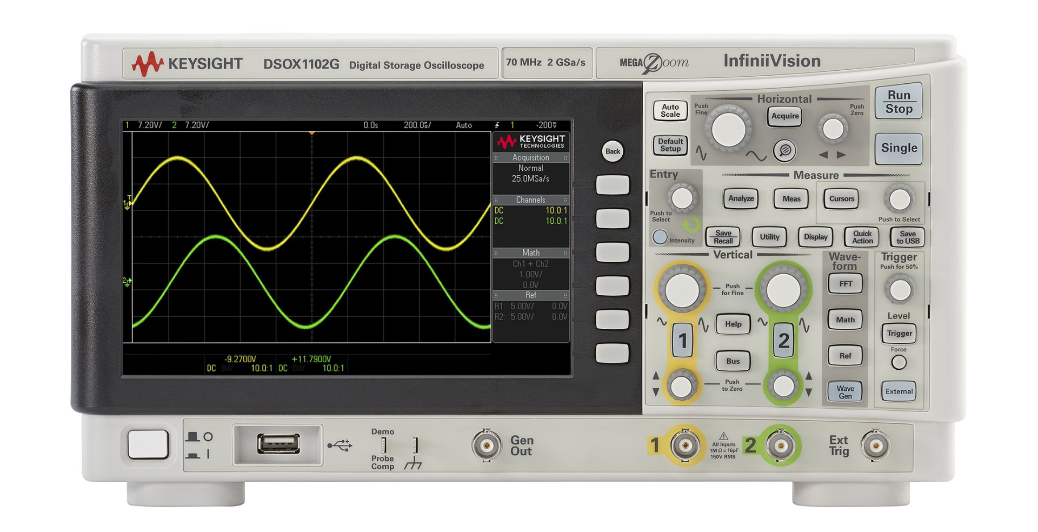This screenshot has height=532, width=1038.
Task: Click the large Horizontal time scale knob
Action: pyautogui.click(x=728, y=129)
